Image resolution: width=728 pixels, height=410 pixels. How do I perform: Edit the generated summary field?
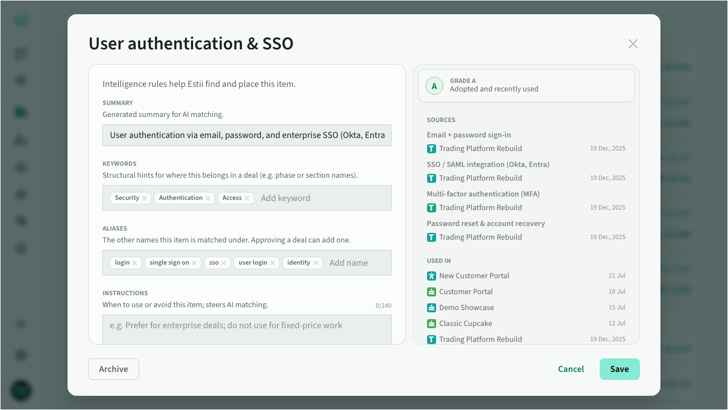click(247, 135)
